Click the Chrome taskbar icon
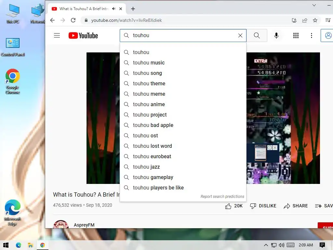333x250 pixels. 43,245
